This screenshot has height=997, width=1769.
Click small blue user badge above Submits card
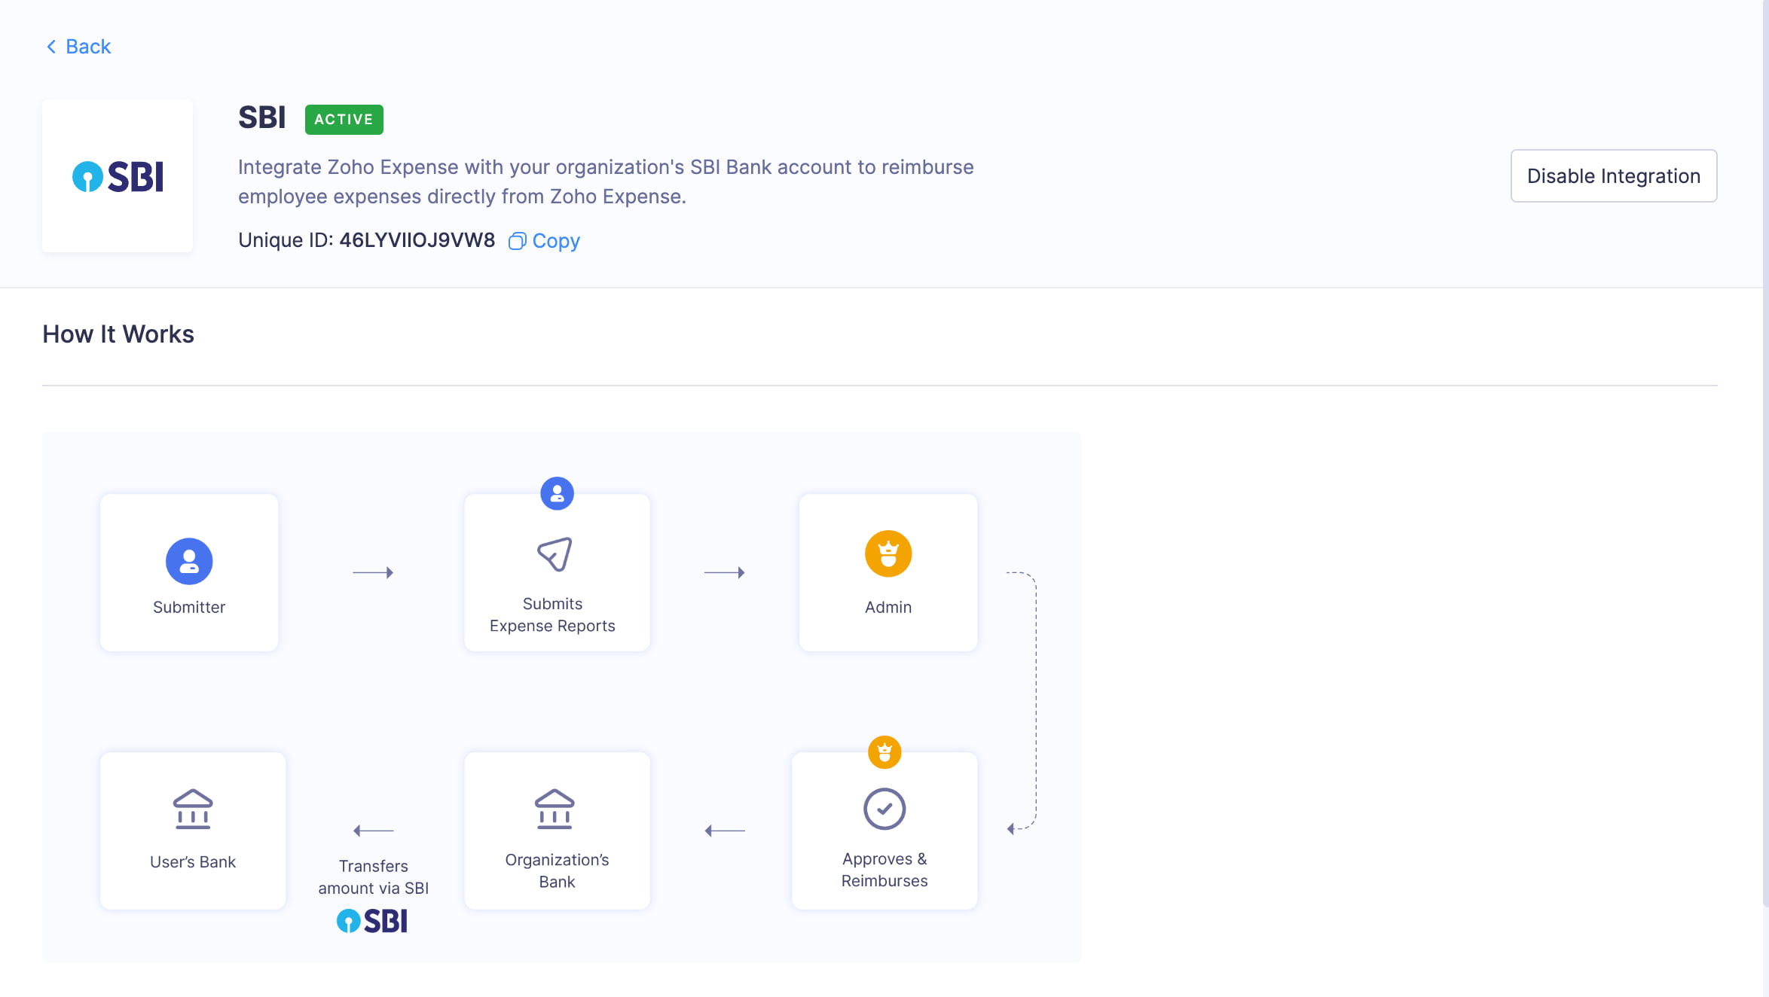tap(557, 493)
